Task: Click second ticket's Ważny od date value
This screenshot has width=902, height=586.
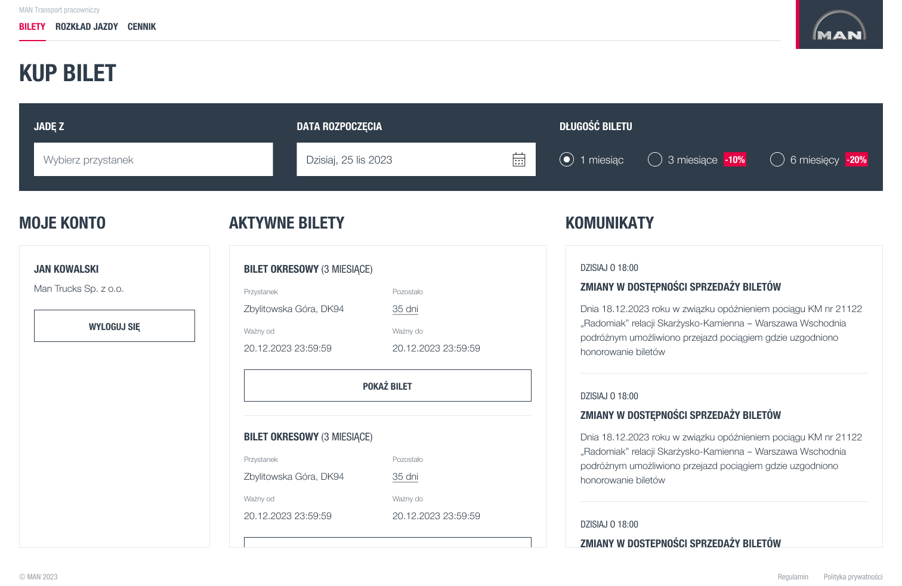Action: pyautogui.click(x=288, y=516)
